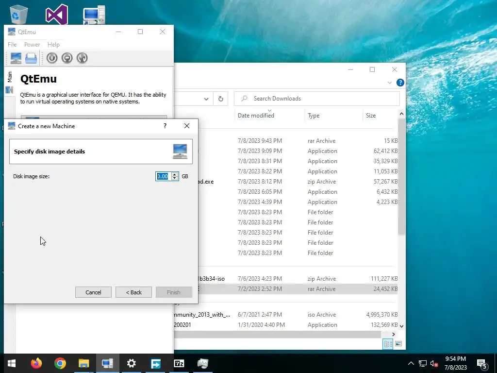Select the Application row sized 132,569 KB

point(286,325)
